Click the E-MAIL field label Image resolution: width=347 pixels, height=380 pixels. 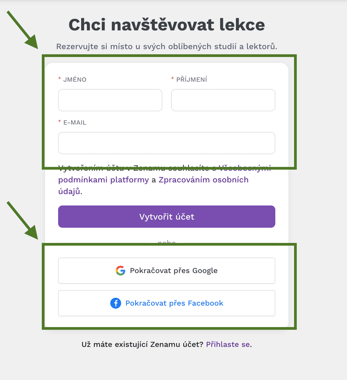tap(75, 122)
